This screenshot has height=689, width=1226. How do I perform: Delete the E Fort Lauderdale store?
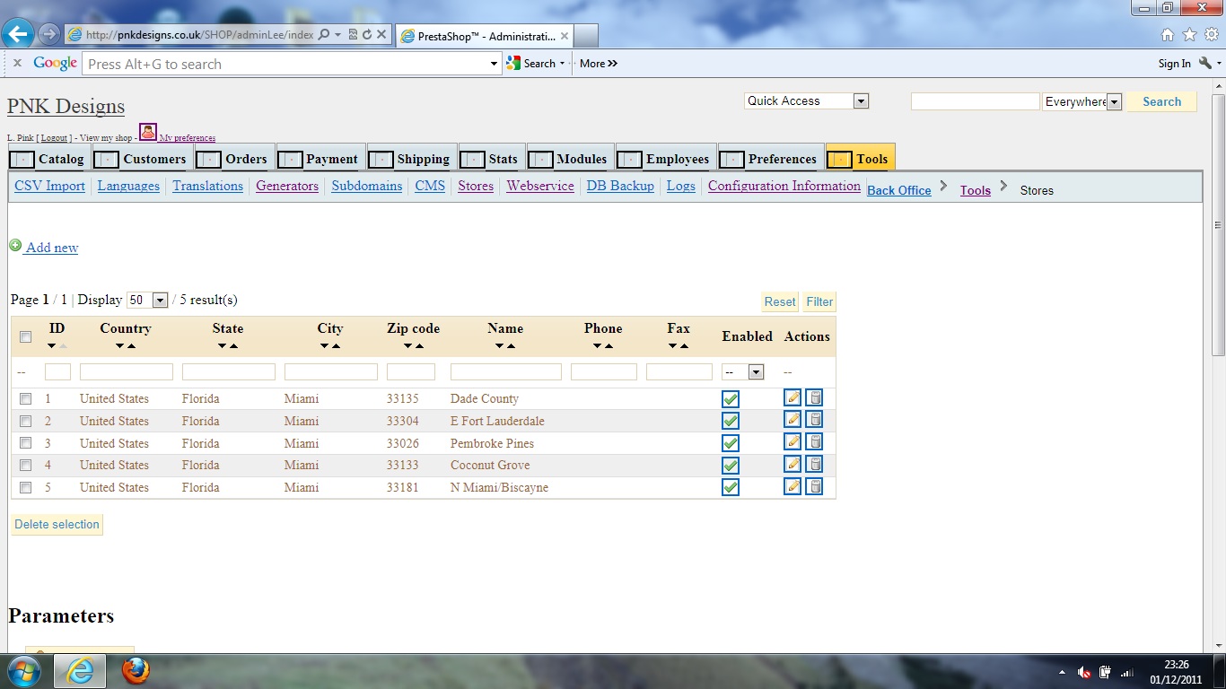(x=814, y=419)
